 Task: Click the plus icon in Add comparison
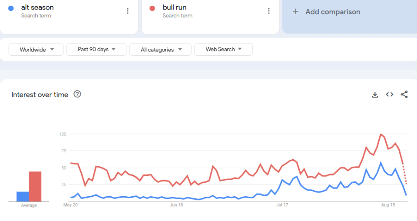pos(295,12)
